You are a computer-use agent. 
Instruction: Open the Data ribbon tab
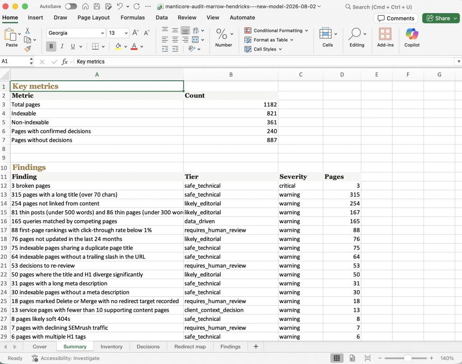162,18
